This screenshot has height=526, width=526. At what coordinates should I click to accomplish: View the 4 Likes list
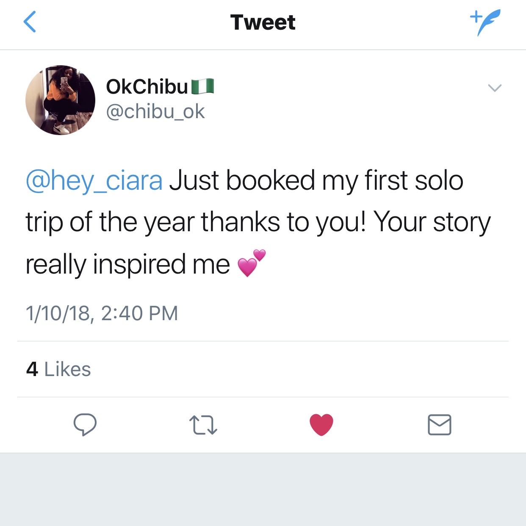coord(58,369)
